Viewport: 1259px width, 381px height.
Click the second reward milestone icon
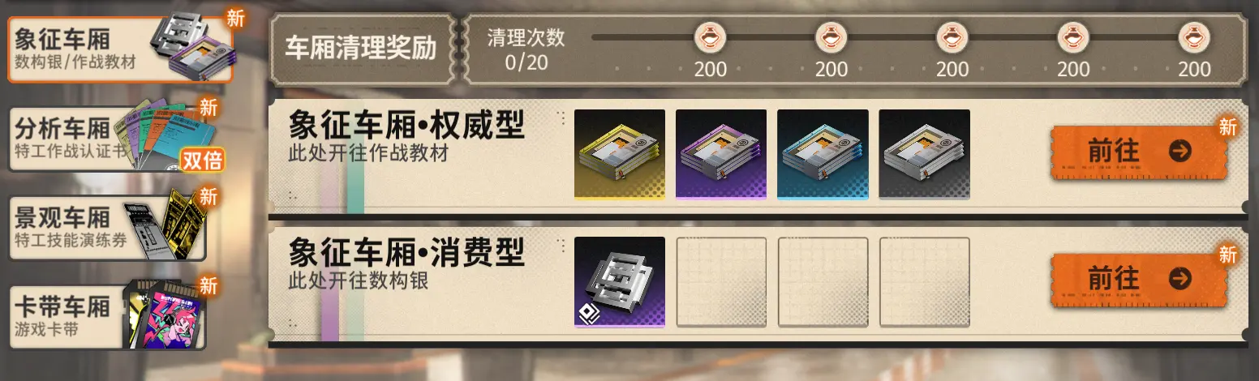click(831, 37)
